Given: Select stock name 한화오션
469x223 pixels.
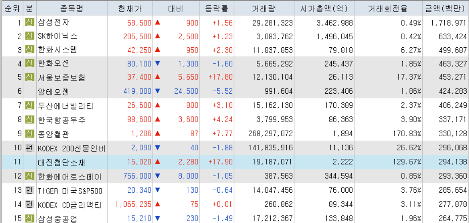Looking at the screenshot, I should 54,63.
